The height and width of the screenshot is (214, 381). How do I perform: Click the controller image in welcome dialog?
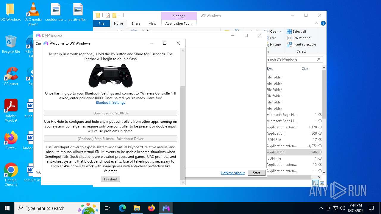coord(110,75)
